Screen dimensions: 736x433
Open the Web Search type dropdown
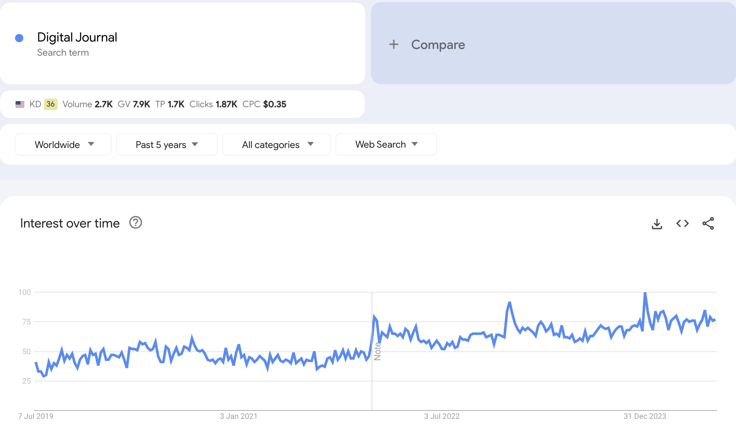click(x=386, y=144)
